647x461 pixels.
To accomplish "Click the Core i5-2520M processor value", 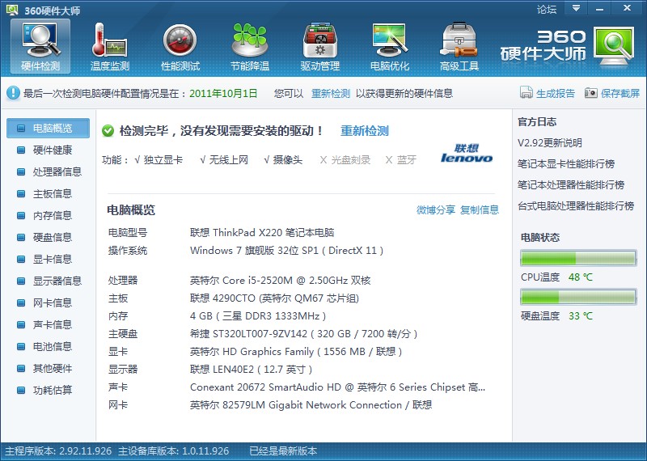I will (280, 281).
